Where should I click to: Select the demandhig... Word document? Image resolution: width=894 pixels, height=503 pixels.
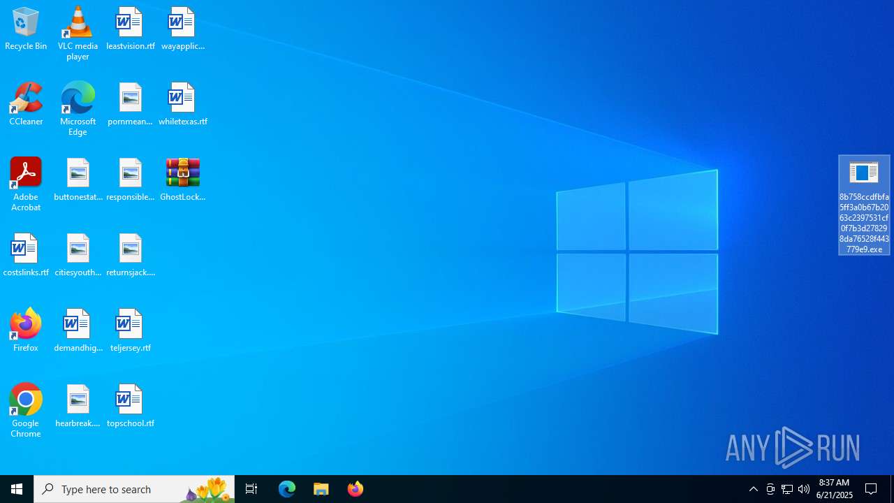[78, 330]
